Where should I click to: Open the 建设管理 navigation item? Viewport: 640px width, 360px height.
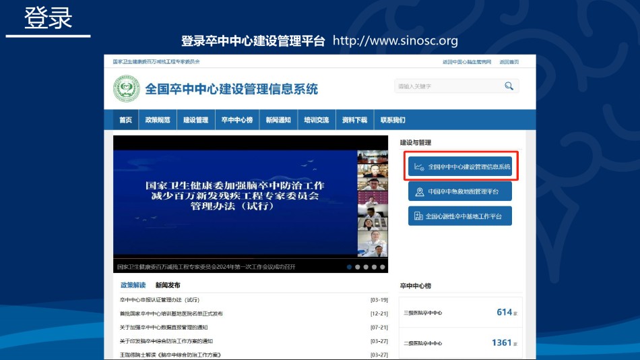(196, 120)
